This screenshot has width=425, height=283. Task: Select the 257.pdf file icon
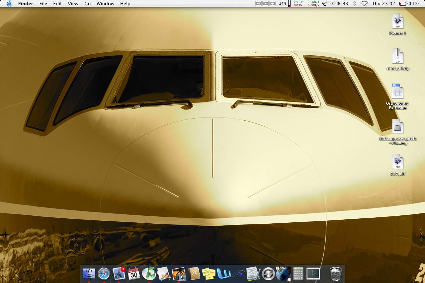click(x=398, y=162)
